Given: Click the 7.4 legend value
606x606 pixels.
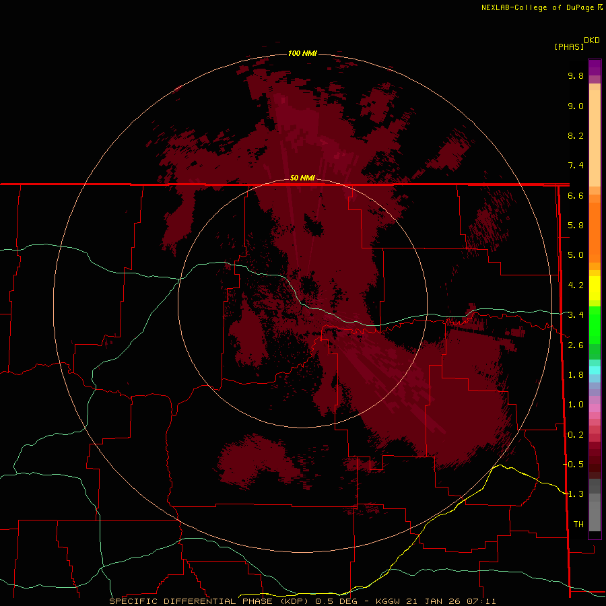Looking at the screenshot, I should [x=576, y=166].
